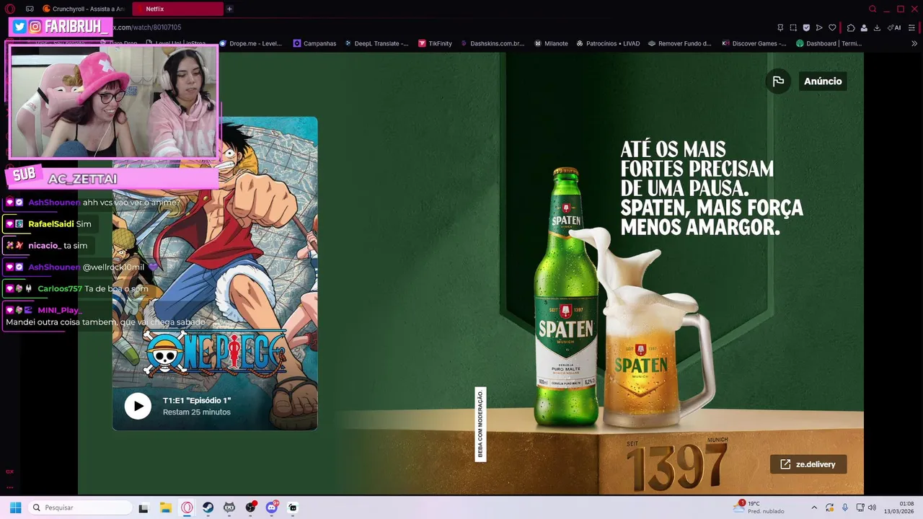Viewport: 923px width, 519px height.
Task: Open Opera GX from the taskbar
Action: (187, 507)
